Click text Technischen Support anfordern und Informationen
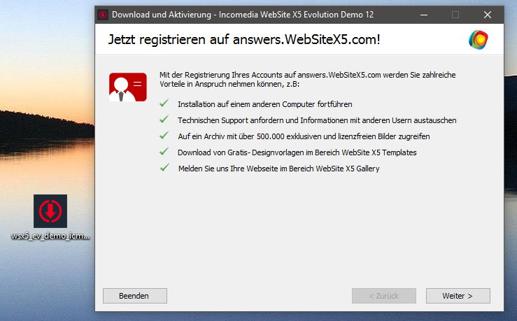517x321 pixels. pyautogui.click(x=317, y=120)
